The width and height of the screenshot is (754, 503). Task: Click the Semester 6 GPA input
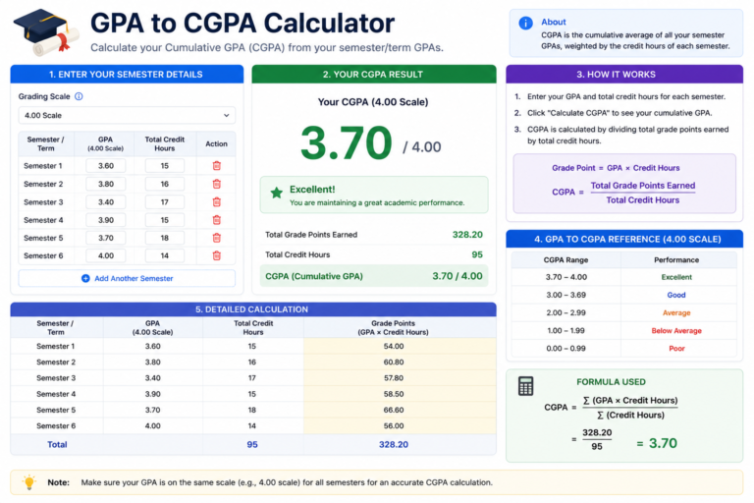(106, 255)
